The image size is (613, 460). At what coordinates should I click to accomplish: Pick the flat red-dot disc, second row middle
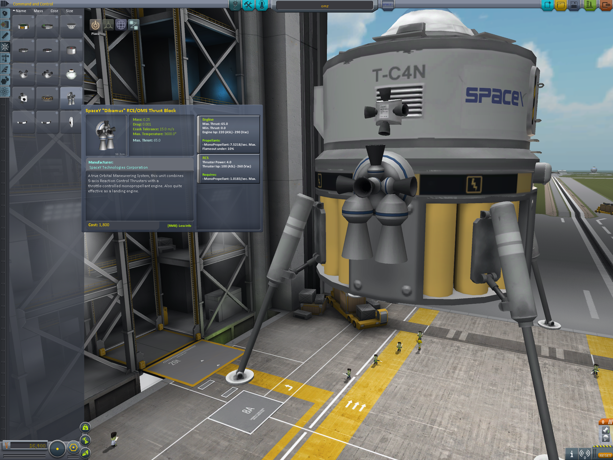47,50
